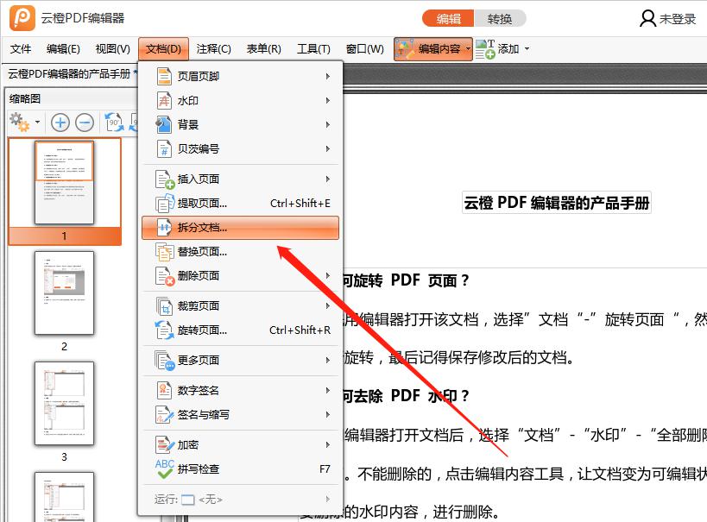The image size is (707, 522).
Task: Click the 签名与缩写 pen signature icon
Action: (165, 414)
